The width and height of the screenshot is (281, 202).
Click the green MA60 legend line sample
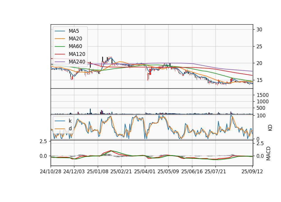[60, 47]
